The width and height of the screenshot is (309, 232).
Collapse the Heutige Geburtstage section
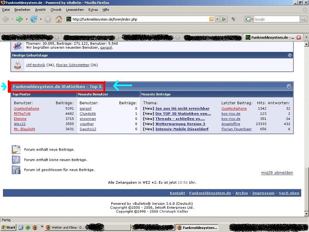(290, 55)
